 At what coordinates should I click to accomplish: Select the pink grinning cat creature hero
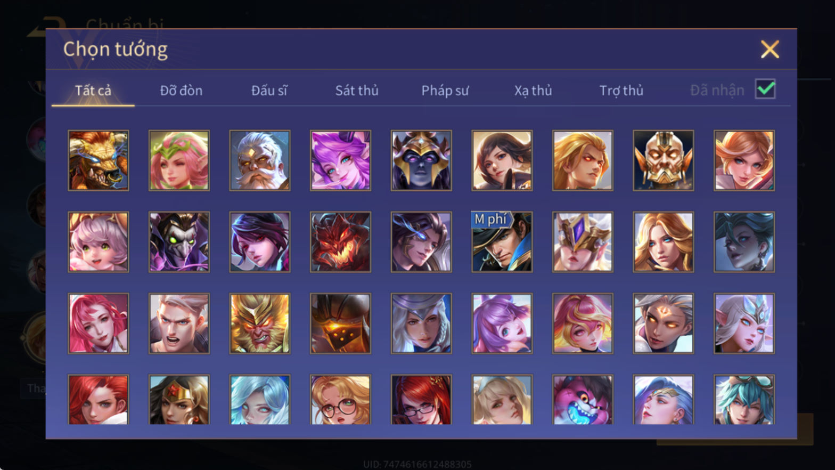583,400
